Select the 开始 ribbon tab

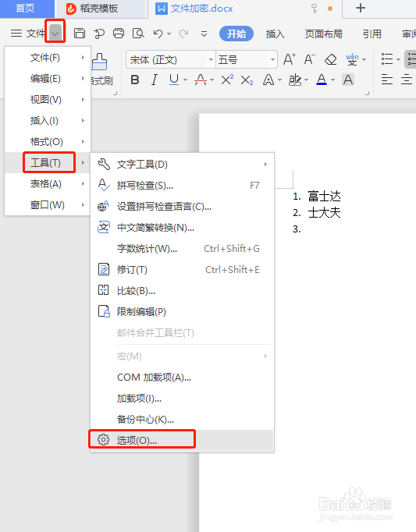[236, 34]
